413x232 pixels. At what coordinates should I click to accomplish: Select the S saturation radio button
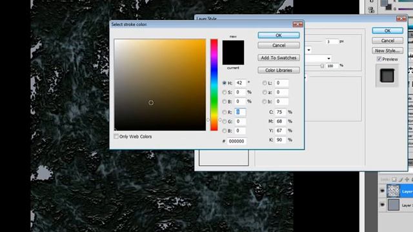coord(224,92)
